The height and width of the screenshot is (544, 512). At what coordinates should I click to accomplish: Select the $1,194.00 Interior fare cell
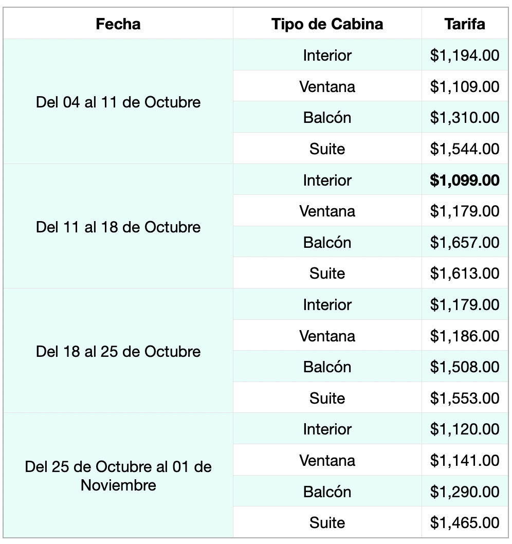point(465,55)
